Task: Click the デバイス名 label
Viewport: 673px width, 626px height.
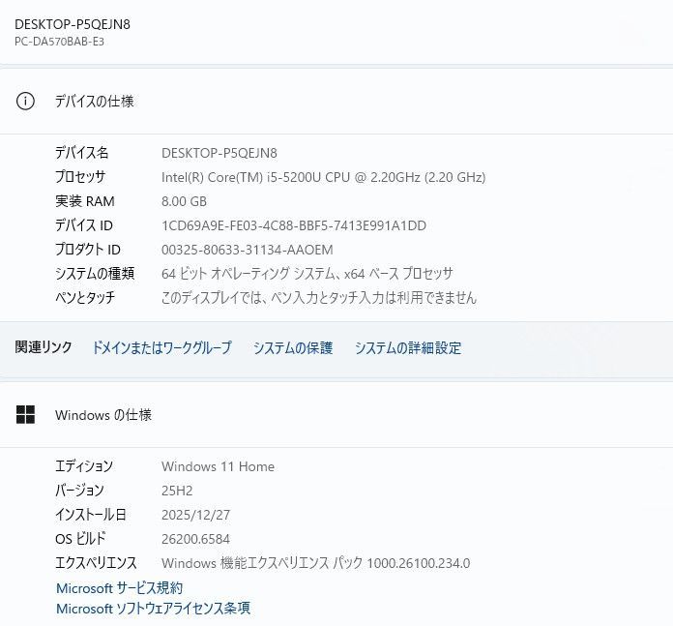Action: (x=81, y=153)
